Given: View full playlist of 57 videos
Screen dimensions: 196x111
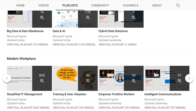Looking at the screenshot, I should [x=165, y=108].
